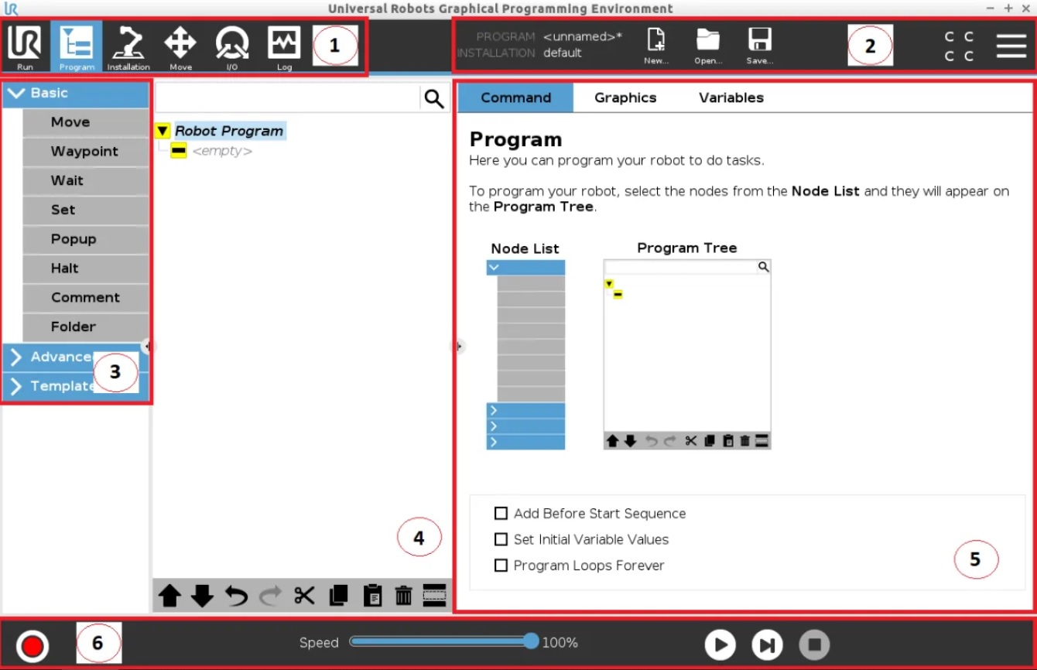Collapse node list panel with side arrow
This screenshot has width=1037, height=670.
click(147, 347)
